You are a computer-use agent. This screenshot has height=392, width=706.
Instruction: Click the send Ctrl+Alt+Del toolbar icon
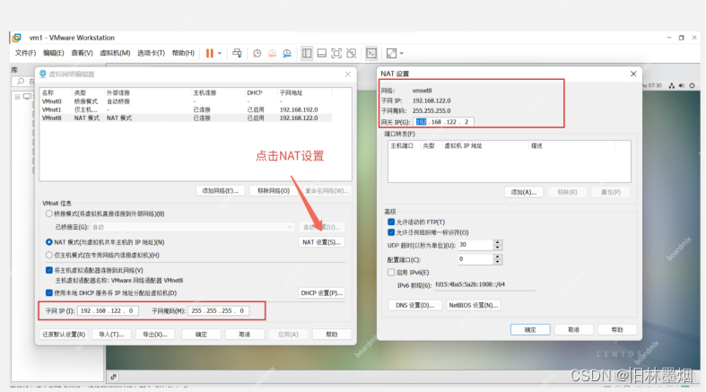[237, 53]
